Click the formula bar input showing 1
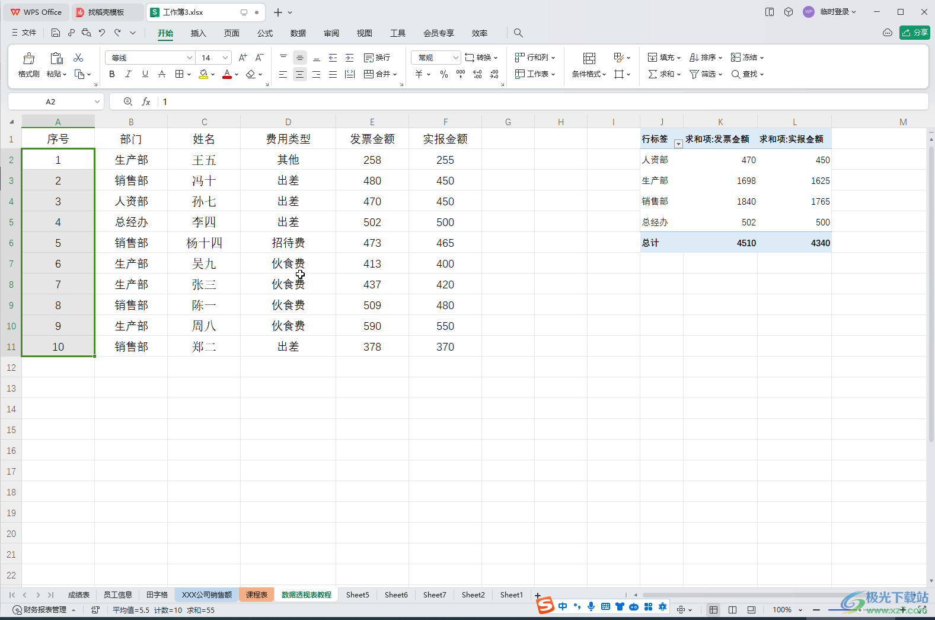Image resolution: width=935 pixels, height=620 pixels. click(543, 102)
